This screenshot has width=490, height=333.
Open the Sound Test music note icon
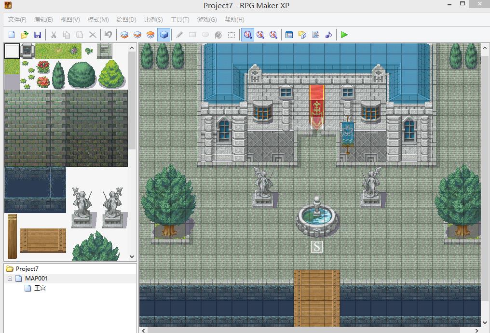click(x=328, y=35)
